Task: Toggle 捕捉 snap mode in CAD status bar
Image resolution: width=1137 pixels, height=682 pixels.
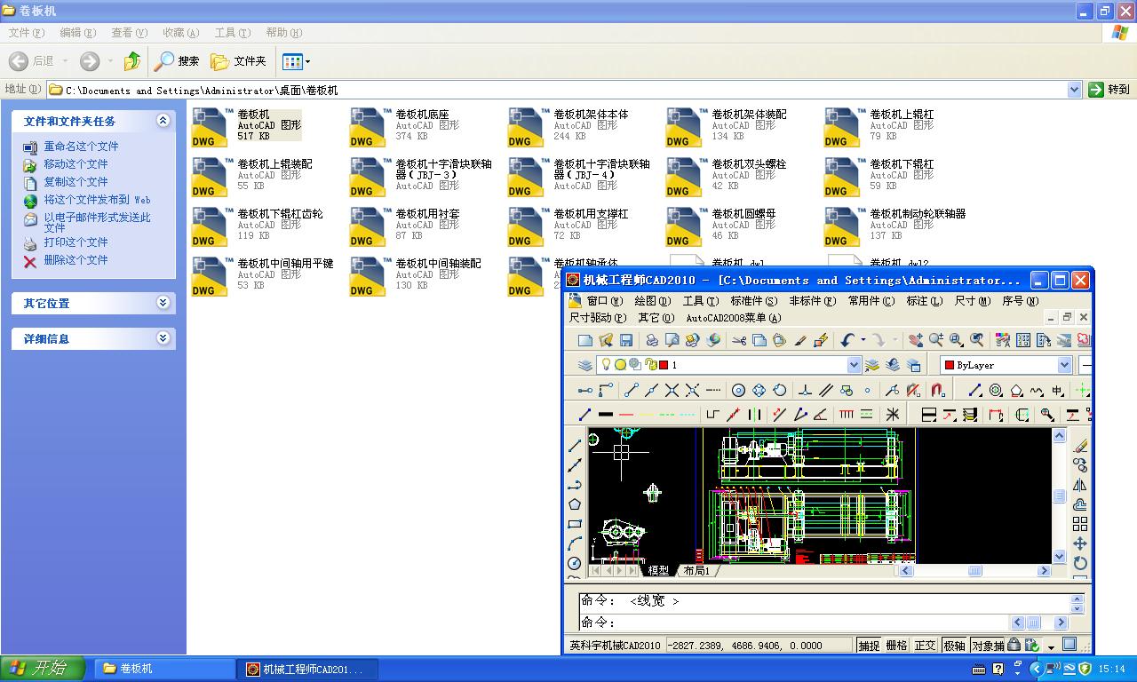Action: click(869, 646)
